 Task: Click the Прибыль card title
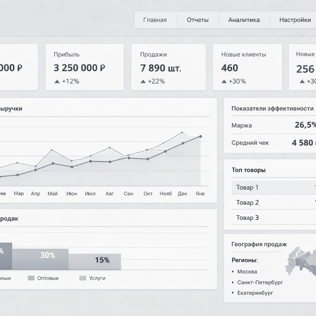pos(67,55)
